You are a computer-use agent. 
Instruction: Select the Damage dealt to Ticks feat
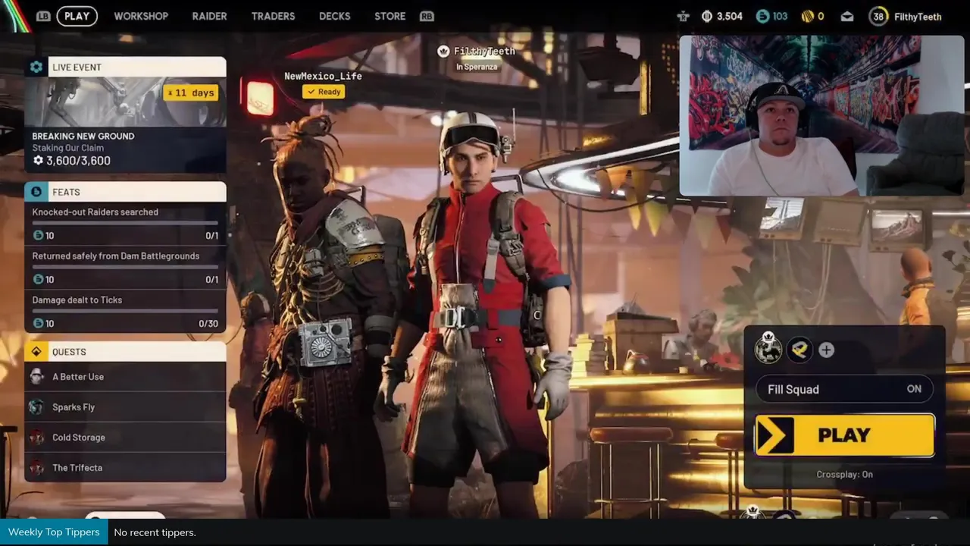point(125,312)
